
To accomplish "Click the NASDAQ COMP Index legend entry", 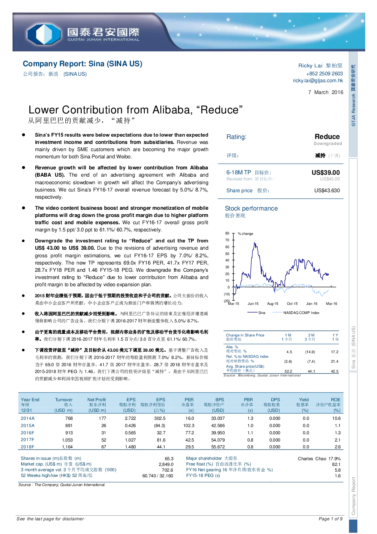I will point(297,312).
